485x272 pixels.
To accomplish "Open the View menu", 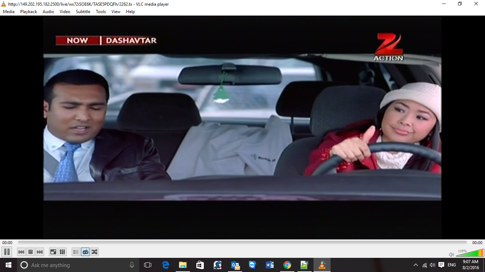I will (x=116, y=12).
